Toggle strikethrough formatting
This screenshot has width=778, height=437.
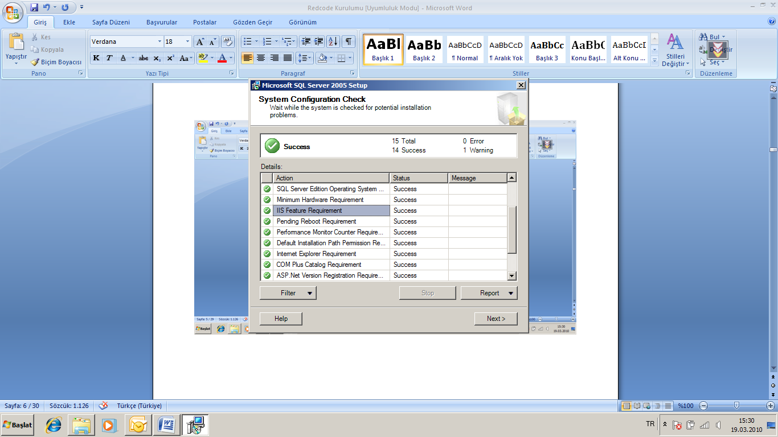pyautogui.click(x=144, y=58)
